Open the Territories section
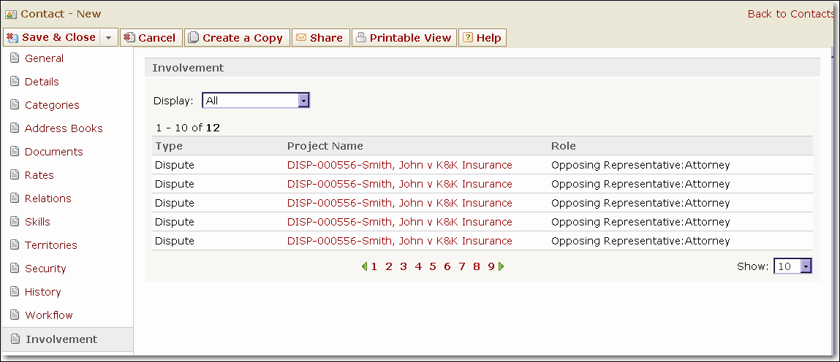The image size is (840, 362). tap(51, 245)
